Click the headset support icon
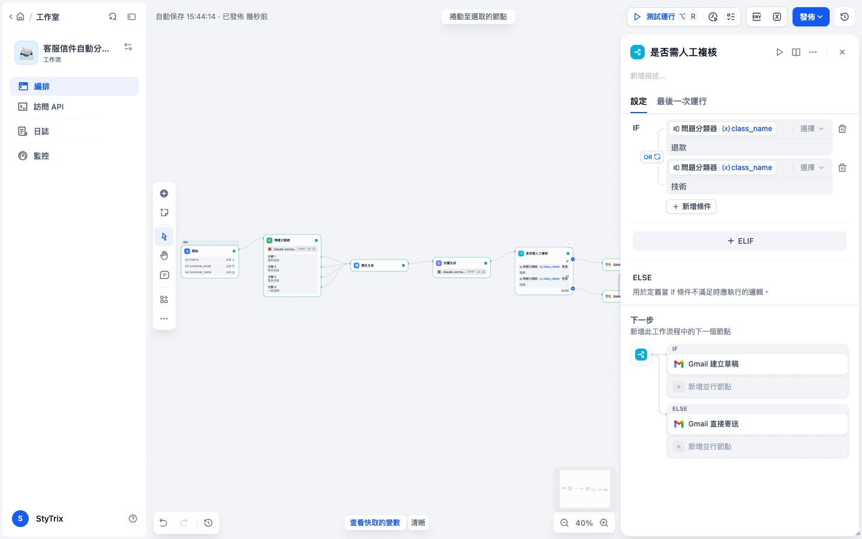Screen dimensions: 862x539 113,17
